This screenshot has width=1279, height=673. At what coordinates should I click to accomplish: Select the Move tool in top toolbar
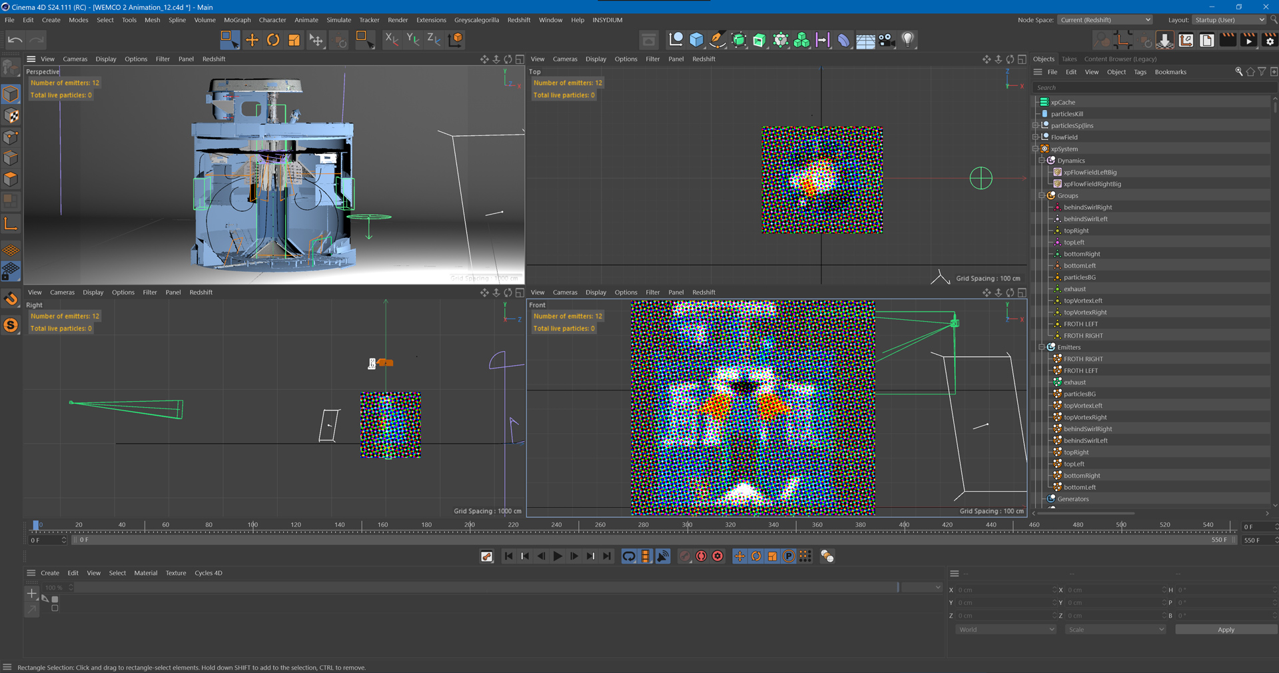(252, 40)
